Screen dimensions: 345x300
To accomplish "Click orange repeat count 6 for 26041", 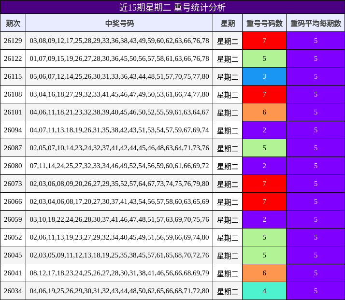I will (x=264, y=273).
